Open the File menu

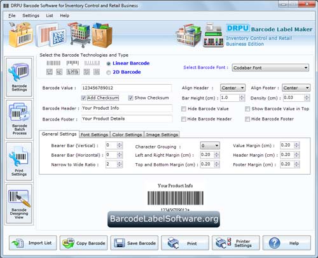12,15
